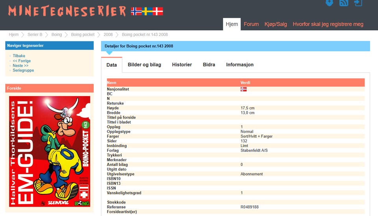Click the Tilbake navigation link

(x=19, y=56)
